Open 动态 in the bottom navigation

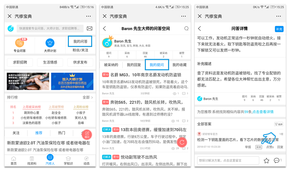[x=86, y=161]
